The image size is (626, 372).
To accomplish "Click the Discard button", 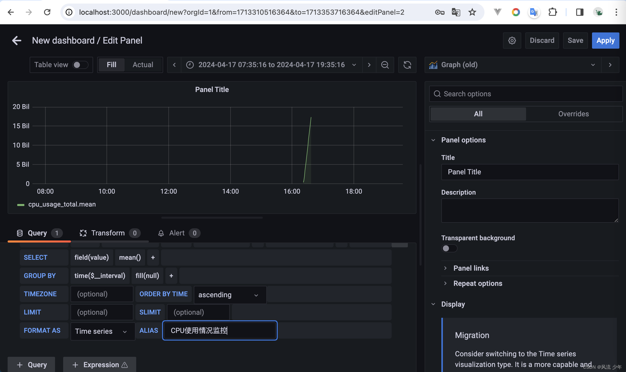I will [x=542, y=40].
